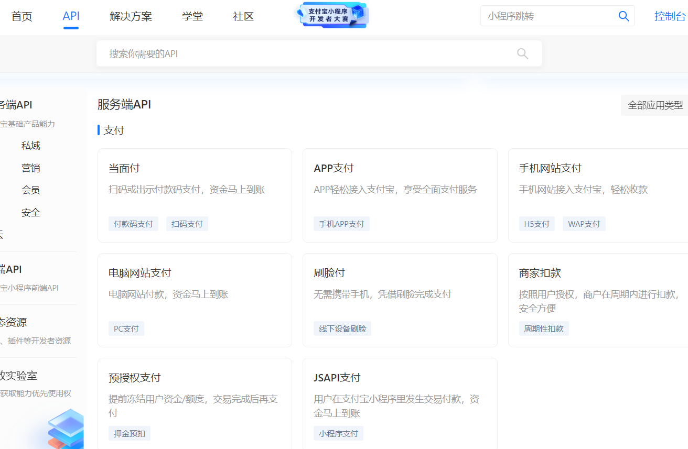Click the blue search magnifier icon in top bar
The image size is (688, 449).
click(x=623, y=16)
